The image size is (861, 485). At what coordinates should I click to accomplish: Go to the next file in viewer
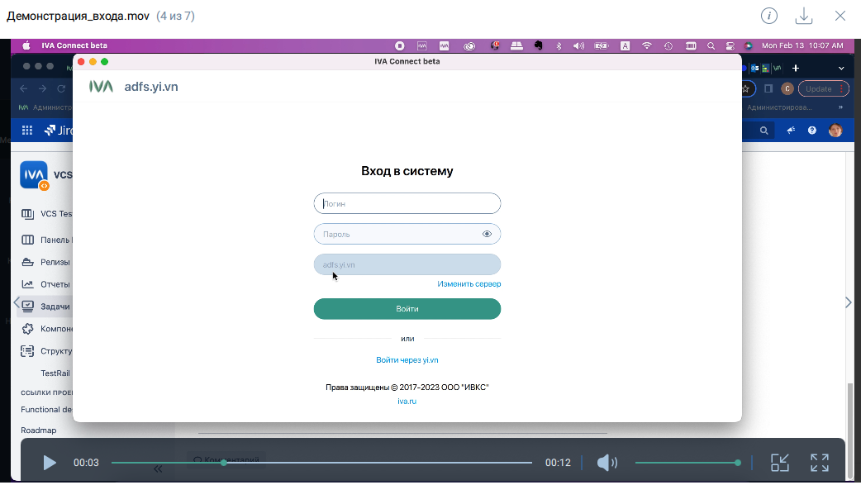click(848, 303)
